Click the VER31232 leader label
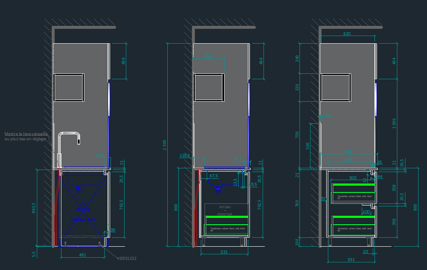 click(127, 258)
